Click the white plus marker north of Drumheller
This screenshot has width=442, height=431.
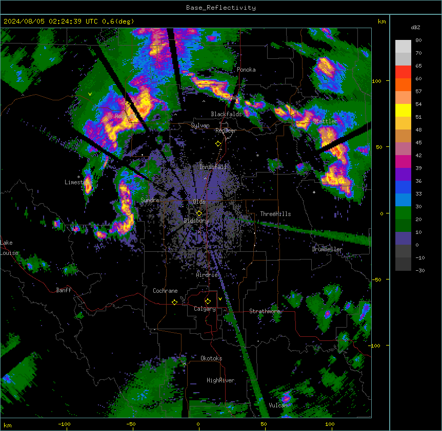(314, 192)
